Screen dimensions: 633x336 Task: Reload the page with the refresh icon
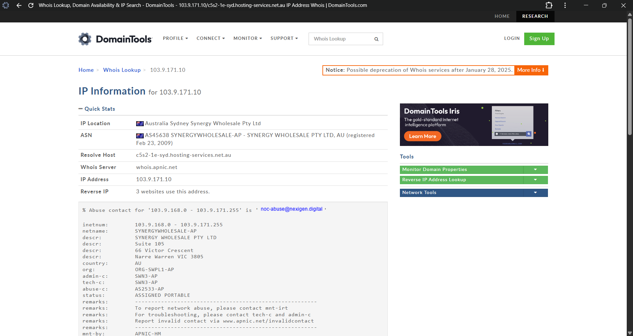31,5
